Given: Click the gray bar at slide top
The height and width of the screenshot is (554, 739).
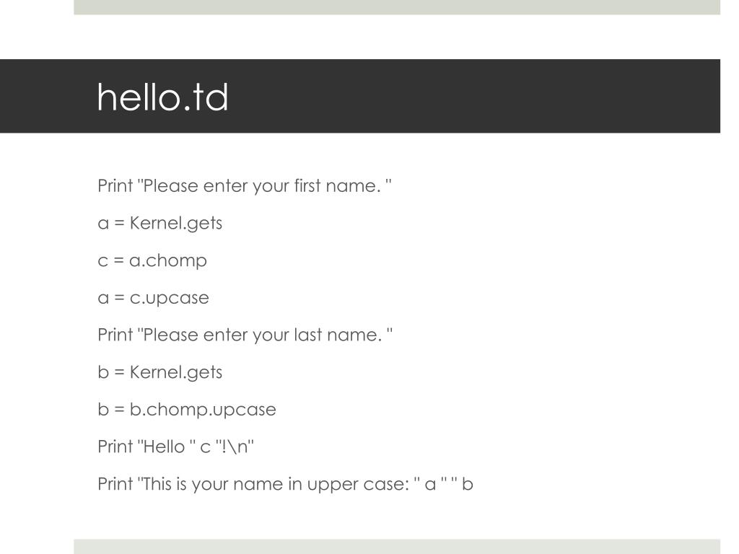Looking at the screenshot, I should (x=397, y=7).
